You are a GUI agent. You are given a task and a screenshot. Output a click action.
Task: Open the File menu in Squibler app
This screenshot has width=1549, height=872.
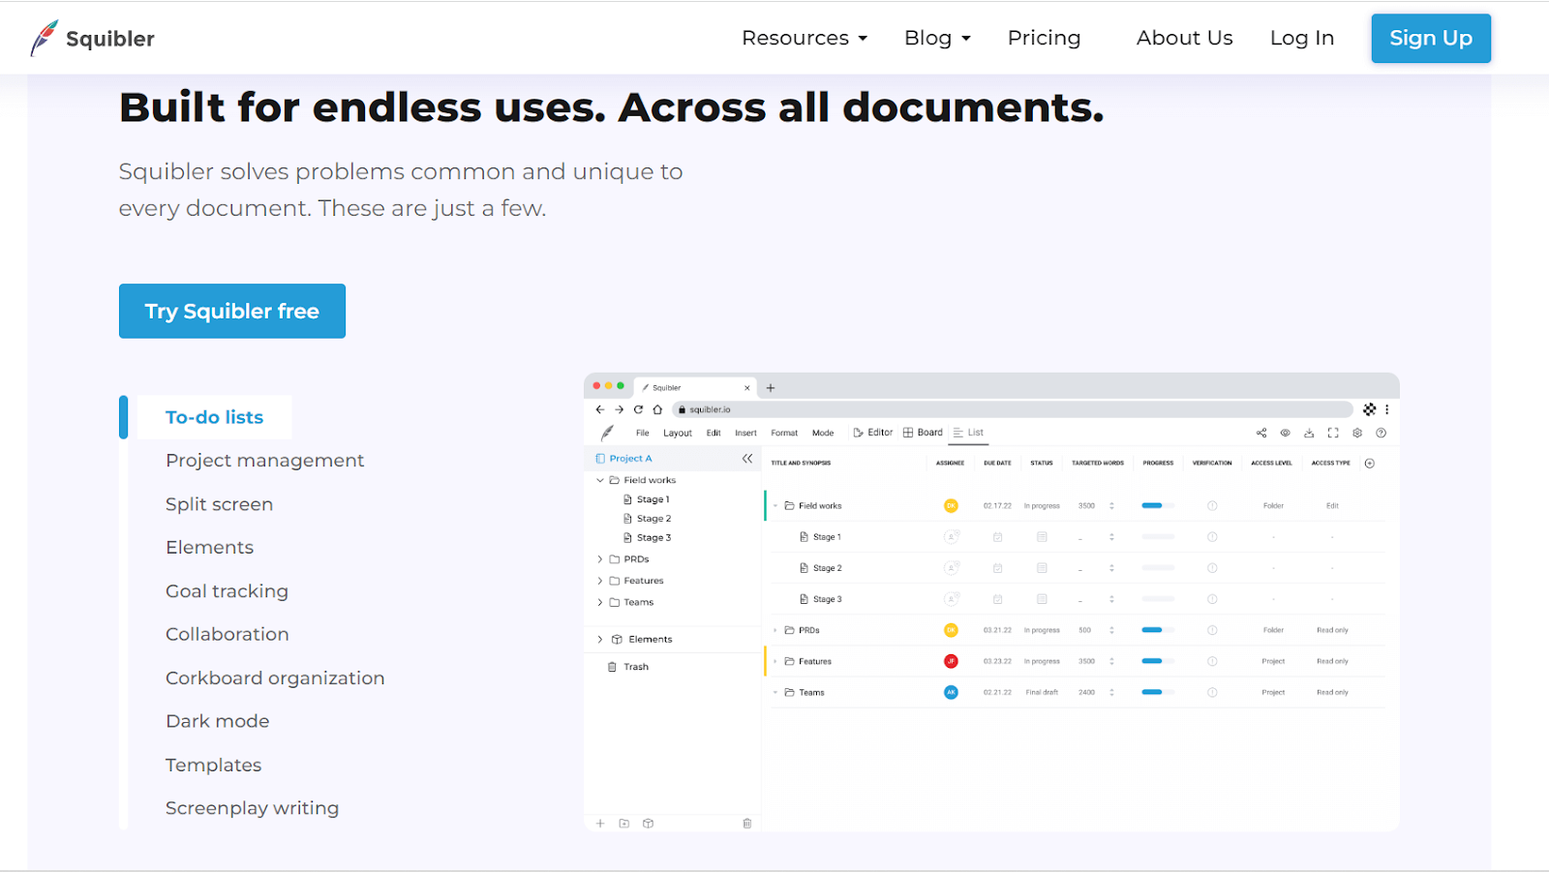tap(642, 433)
